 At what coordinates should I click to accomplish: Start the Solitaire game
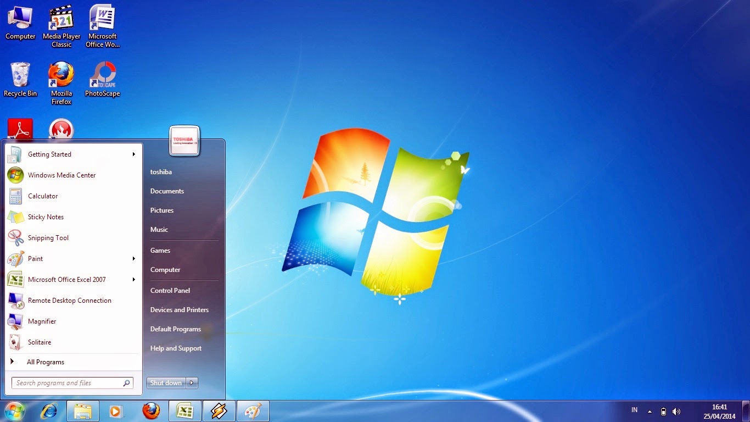click(x=72, y=342)
